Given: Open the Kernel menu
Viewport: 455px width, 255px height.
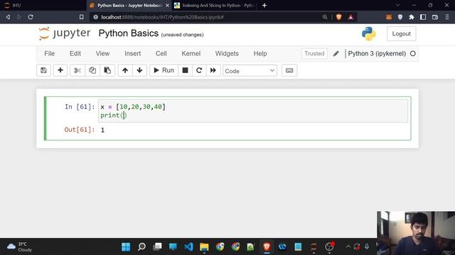Looking at the screenshot, I should coord(191,54).
